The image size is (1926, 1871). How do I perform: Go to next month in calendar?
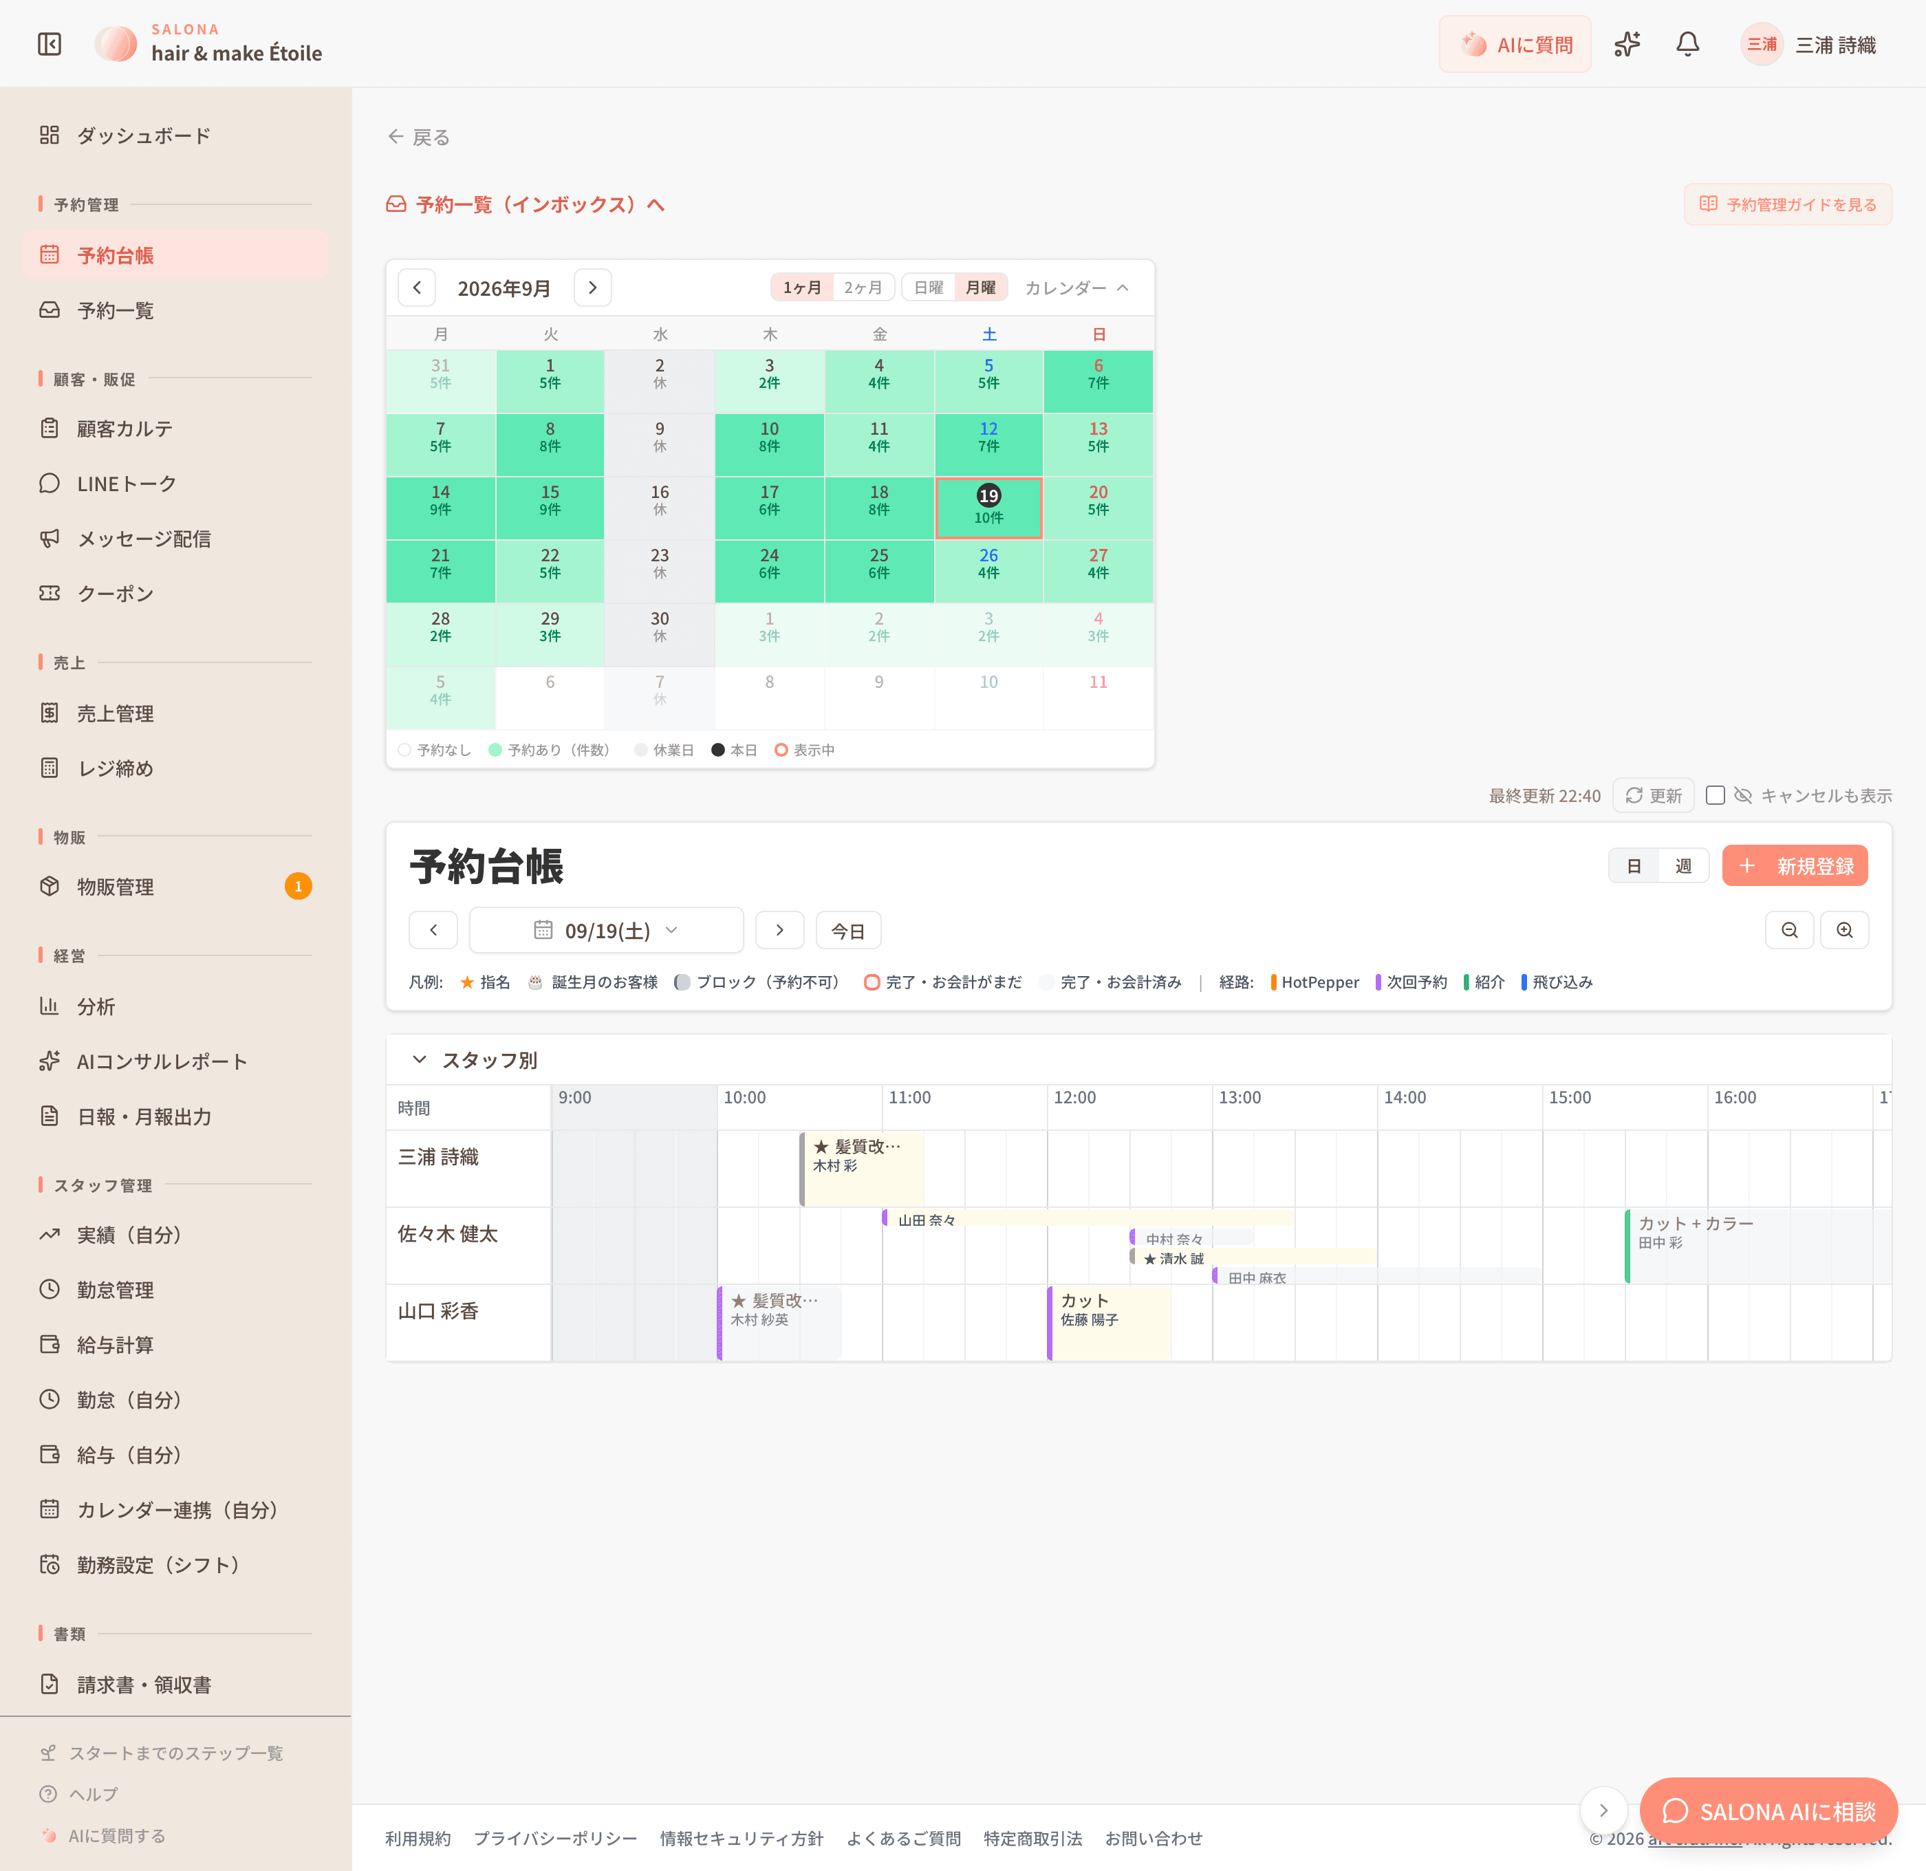click(592, 287)
